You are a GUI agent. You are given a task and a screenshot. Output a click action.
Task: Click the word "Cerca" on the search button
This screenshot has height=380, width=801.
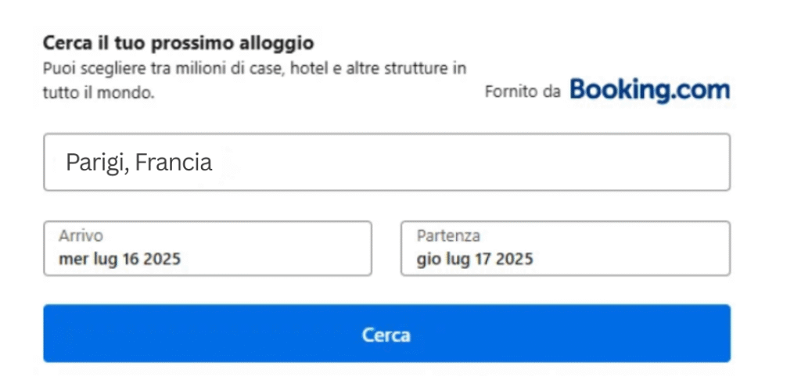386,335
